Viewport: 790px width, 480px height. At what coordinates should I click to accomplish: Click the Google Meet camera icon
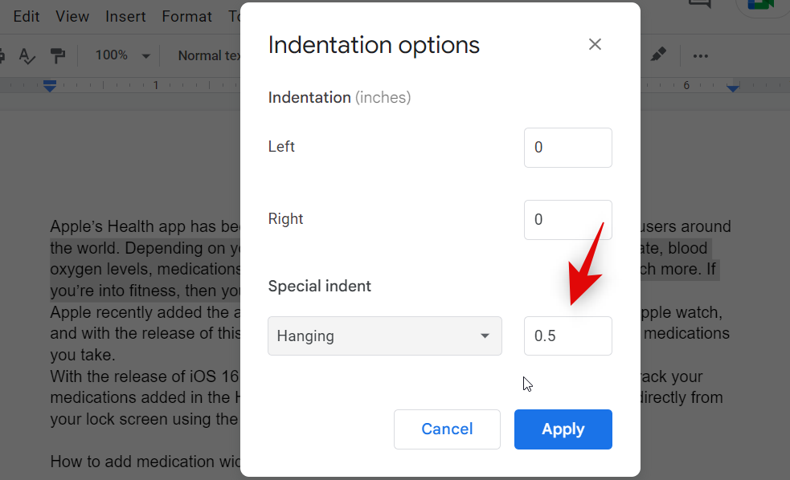(759, 5)
